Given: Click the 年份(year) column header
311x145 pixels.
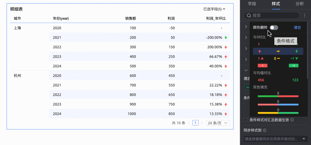Looking at the screenshot, I should 61,18.
